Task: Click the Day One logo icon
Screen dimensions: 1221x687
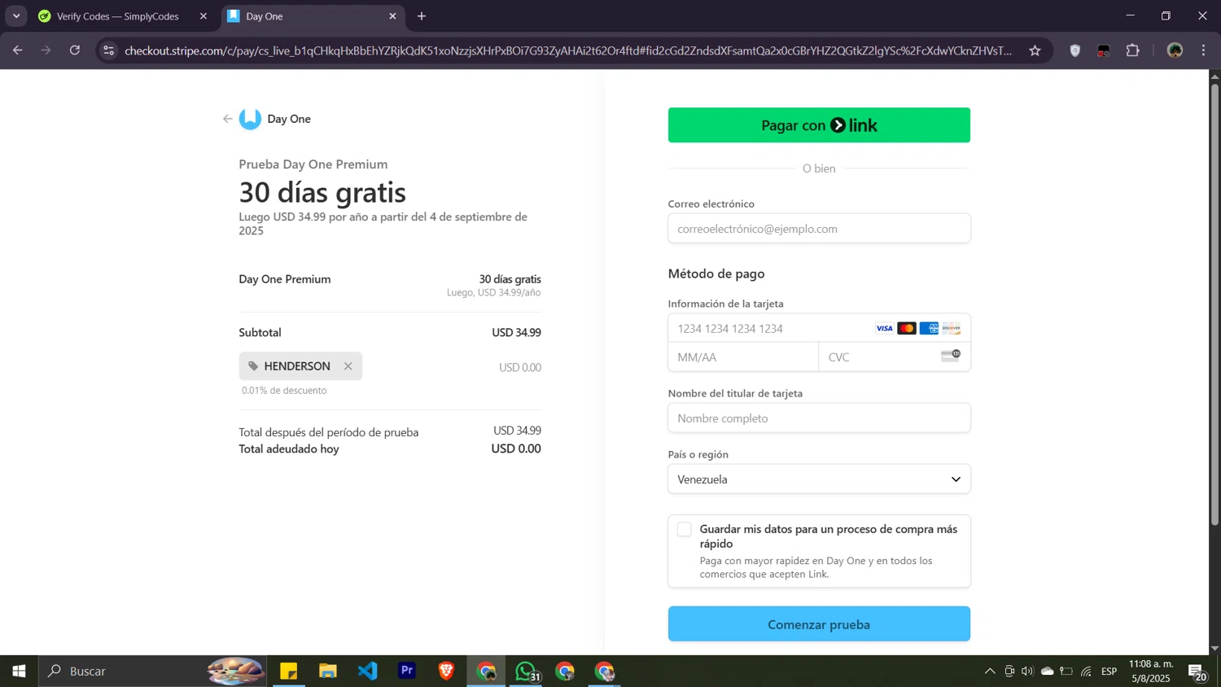Action: (x=250, y=119)
